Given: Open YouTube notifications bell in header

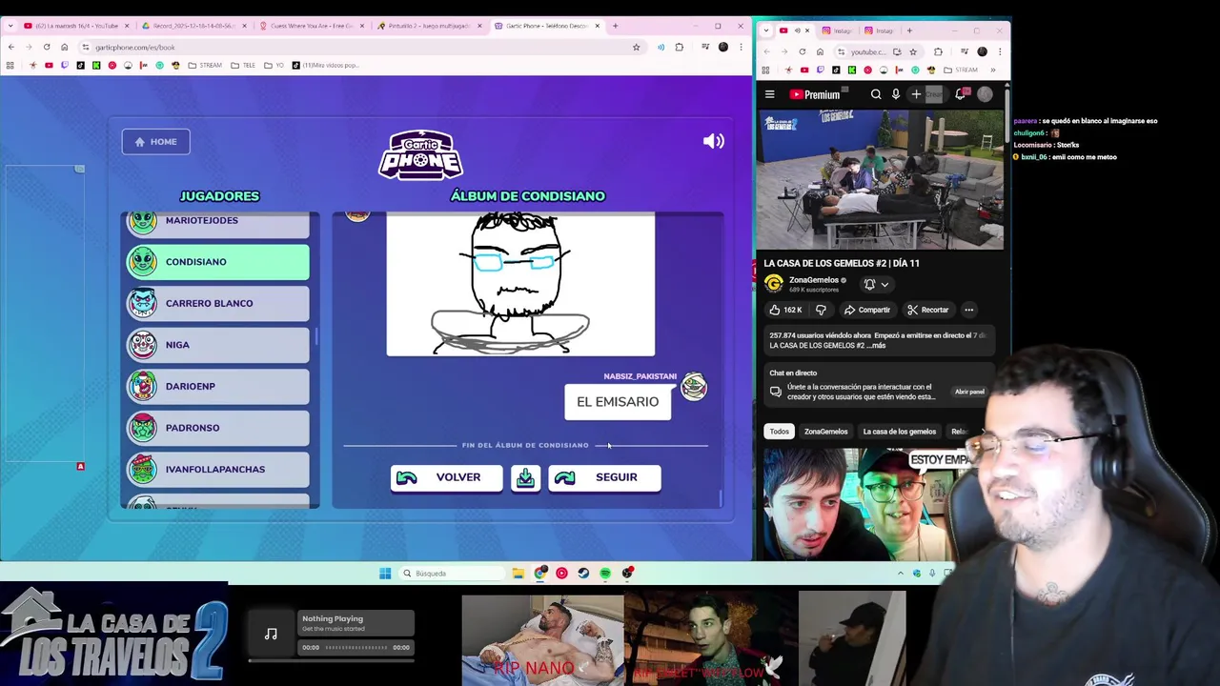Looking at the screenshot, I should point(961,94).
